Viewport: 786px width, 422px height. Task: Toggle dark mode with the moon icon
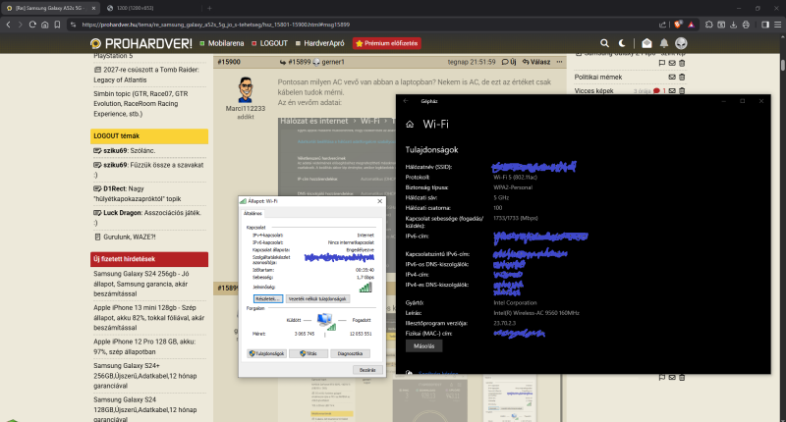[x=622, y=43]
